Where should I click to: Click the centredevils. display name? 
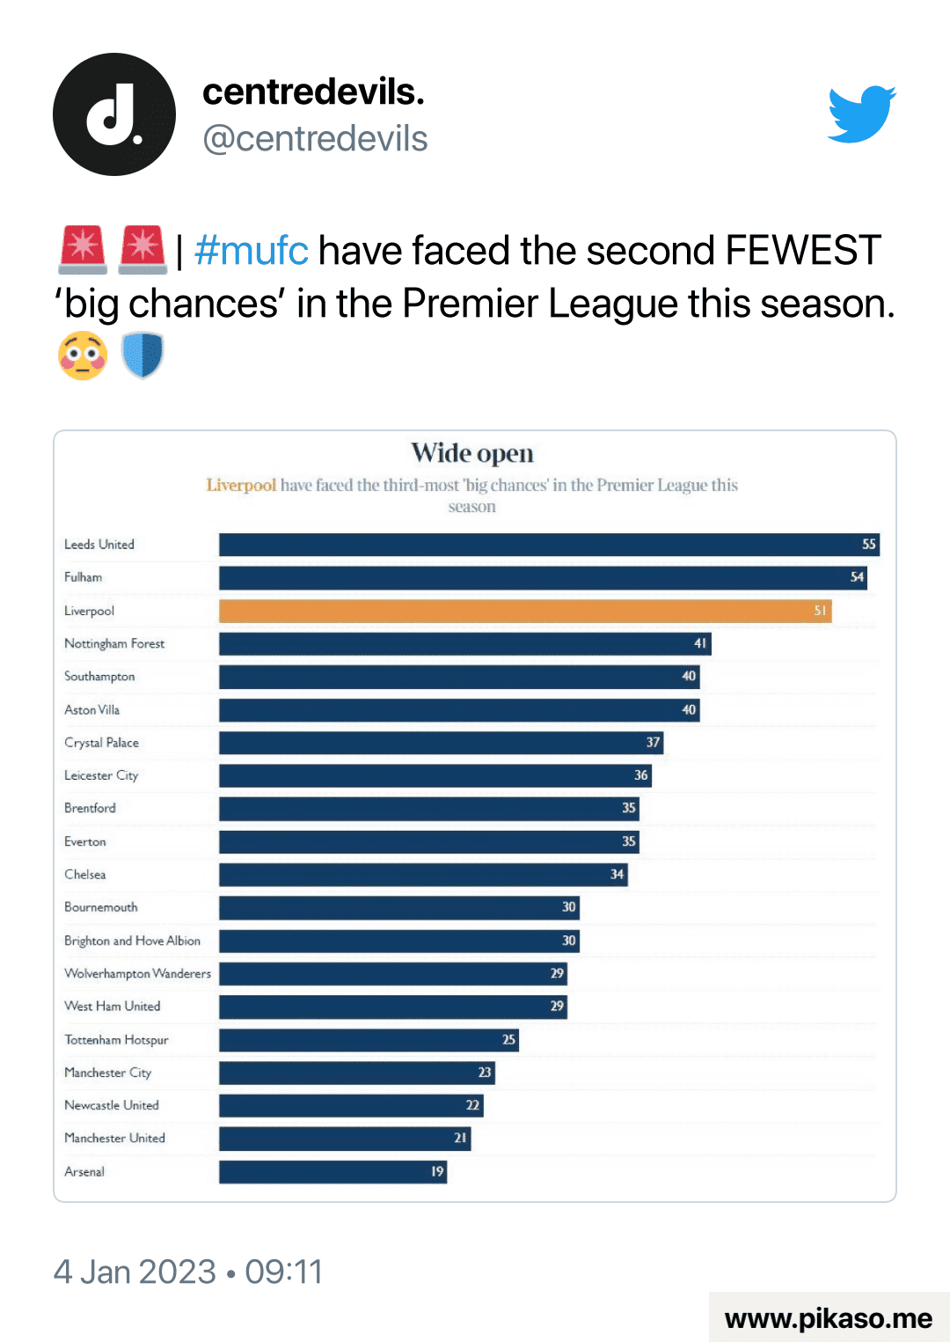pos(313,92)
